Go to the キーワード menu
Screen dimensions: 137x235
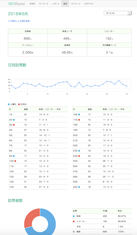pos(44,4)
